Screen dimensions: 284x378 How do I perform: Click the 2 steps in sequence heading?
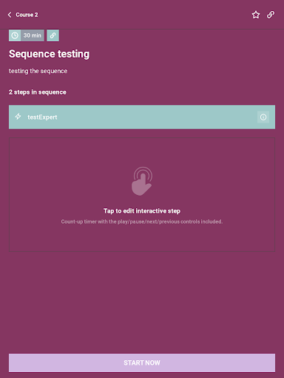38,92
